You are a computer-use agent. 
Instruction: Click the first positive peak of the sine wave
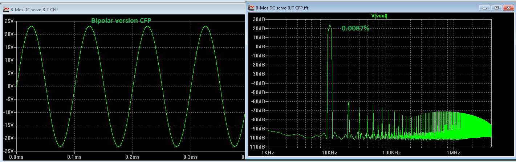31,27
